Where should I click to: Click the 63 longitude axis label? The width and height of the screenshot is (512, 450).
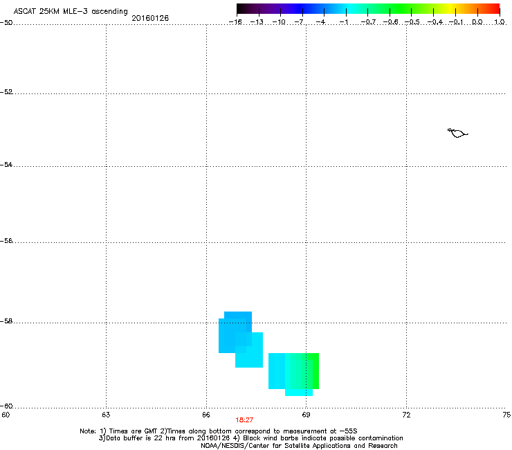(106, 415)
